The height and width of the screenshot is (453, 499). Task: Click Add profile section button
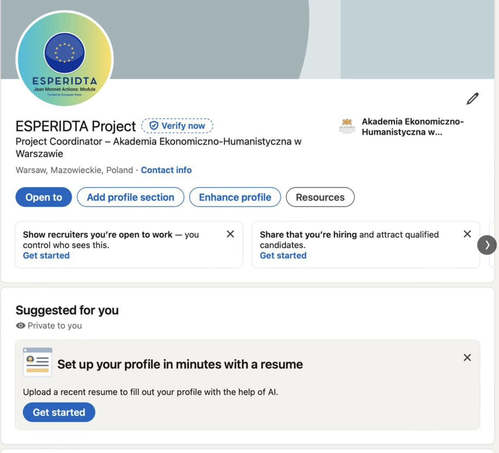pos(130,197)
